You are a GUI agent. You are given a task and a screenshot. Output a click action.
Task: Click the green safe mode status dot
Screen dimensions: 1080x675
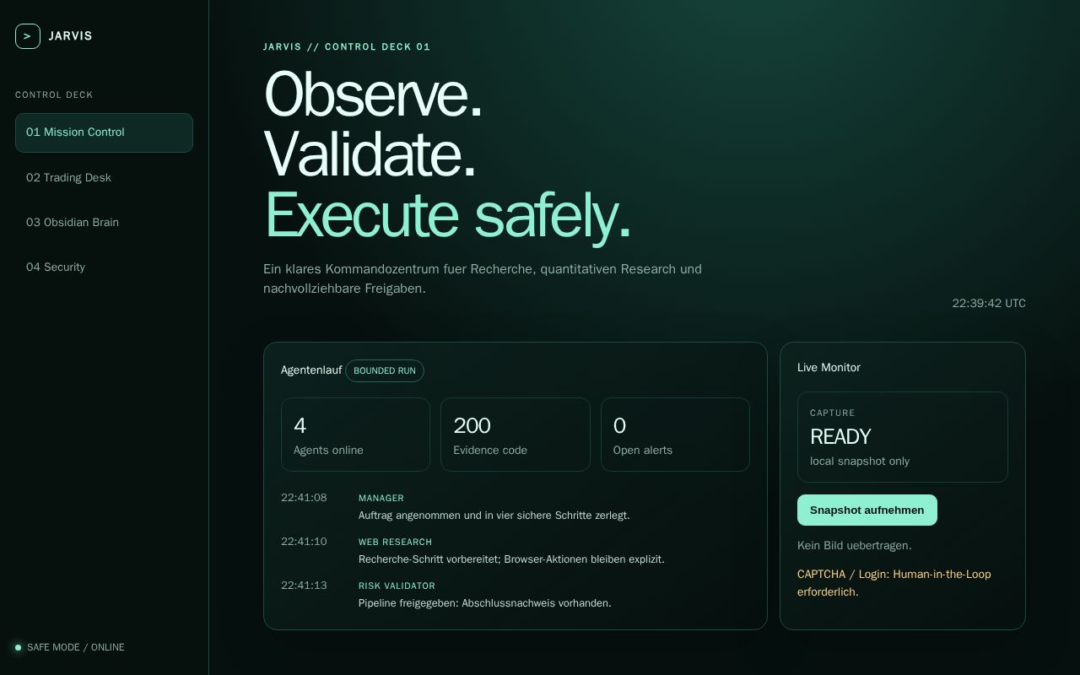(x=18, y=648)
